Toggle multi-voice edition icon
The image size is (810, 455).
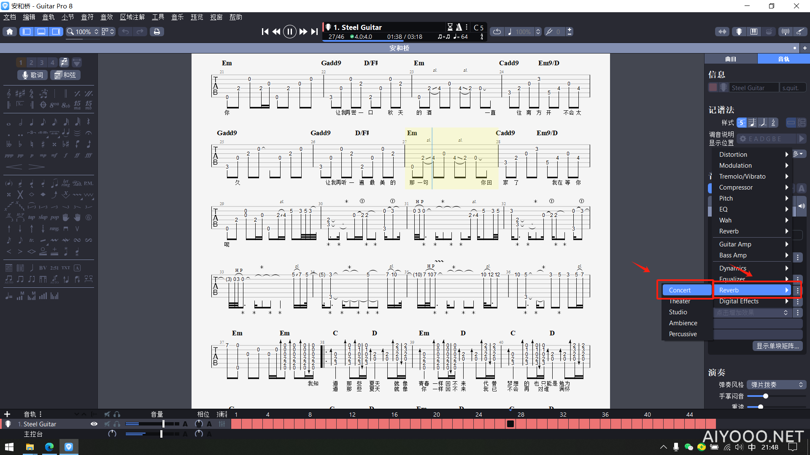[x=64, y=62]
